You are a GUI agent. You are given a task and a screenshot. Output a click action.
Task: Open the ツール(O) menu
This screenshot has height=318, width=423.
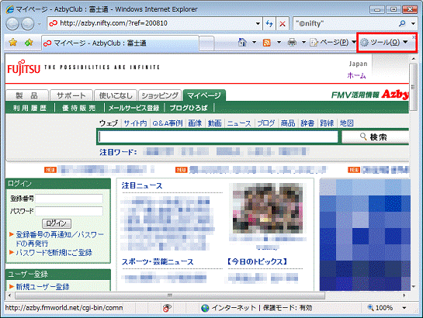[384, 43]
